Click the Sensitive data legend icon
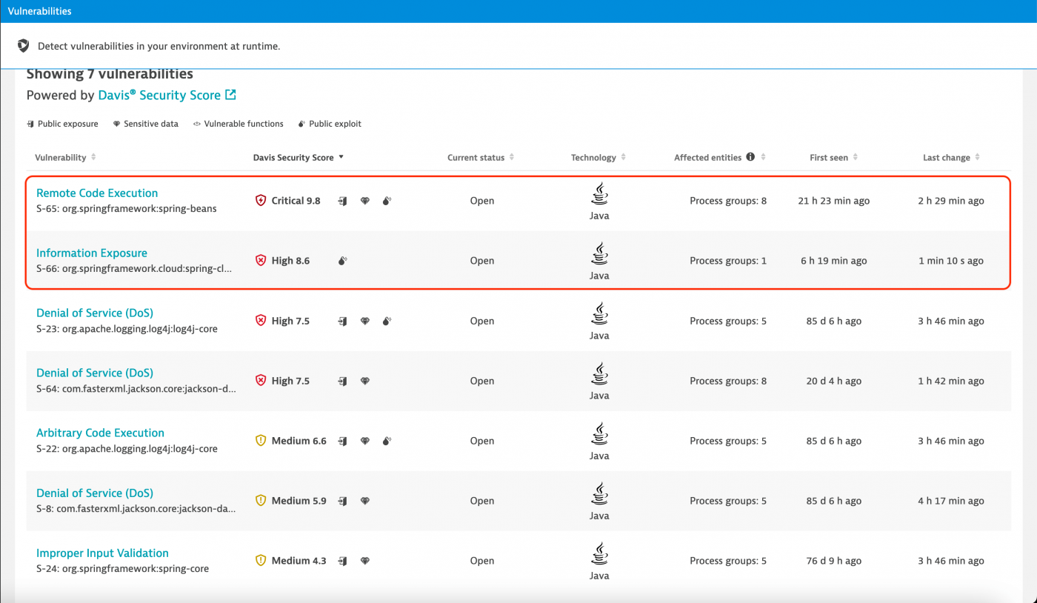This screenshot has width=1037, height=603. [x=116, y=124]
